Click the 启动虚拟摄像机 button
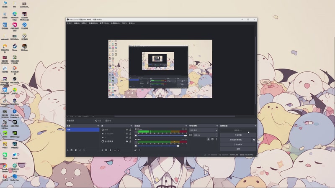335x188 pixels. 236,140
